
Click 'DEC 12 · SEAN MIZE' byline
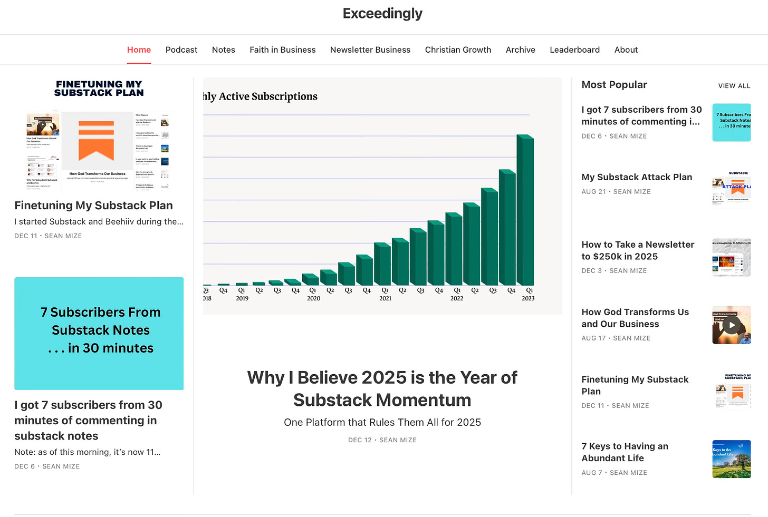coord(382,440)
